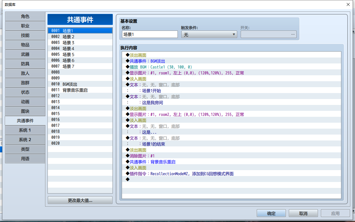The image size is (355, 222).
Task: Open the 防具 tab
Action: click(25, 64)
